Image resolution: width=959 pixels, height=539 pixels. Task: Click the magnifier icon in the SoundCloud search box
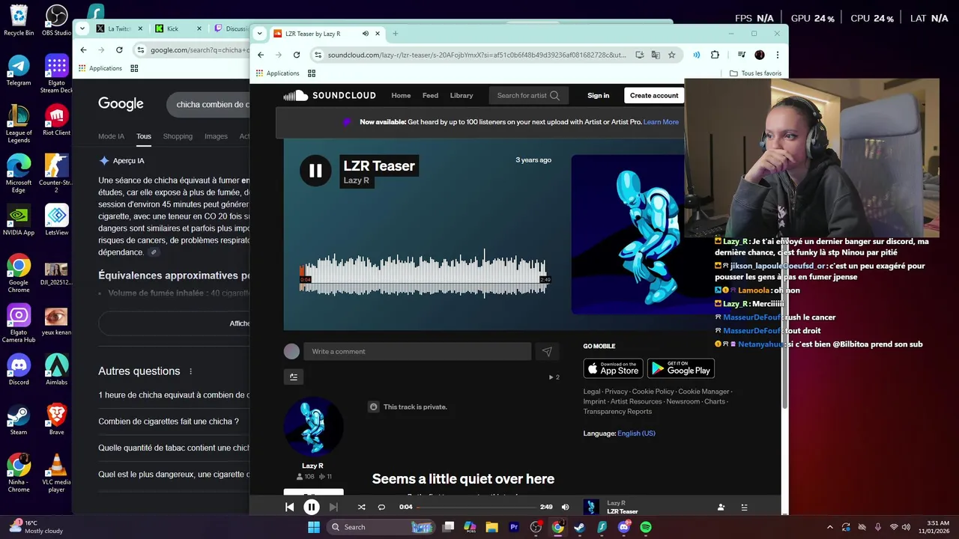tap(554, 95)
